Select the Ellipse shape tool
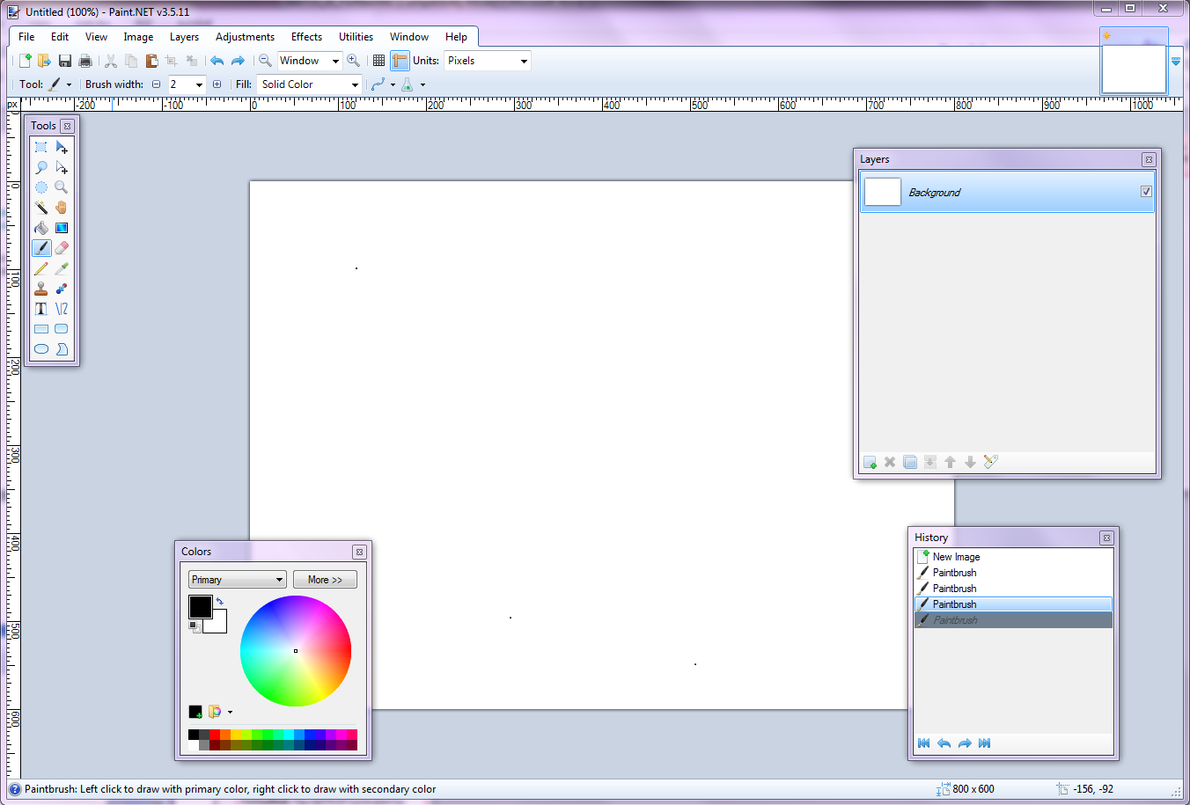 click(41, 349)
